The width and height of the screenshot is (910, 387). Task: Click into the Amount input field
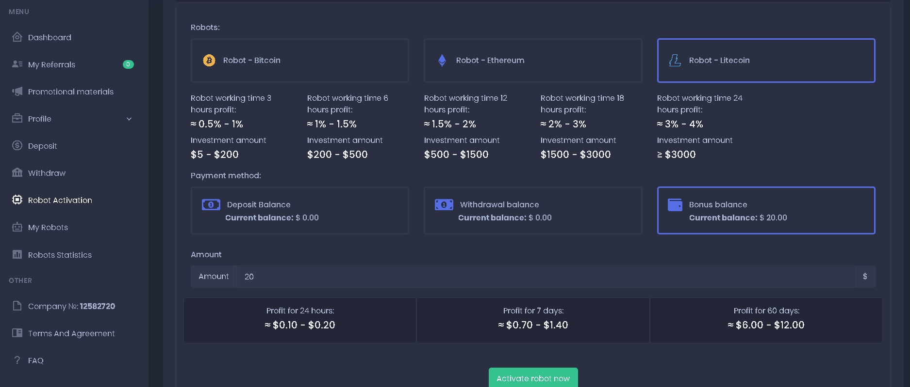click(544, 277)
